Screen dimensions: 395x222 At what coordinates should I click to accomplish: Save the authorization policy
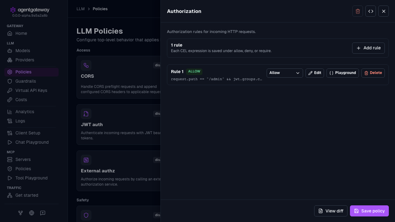[x=369, y=211]
